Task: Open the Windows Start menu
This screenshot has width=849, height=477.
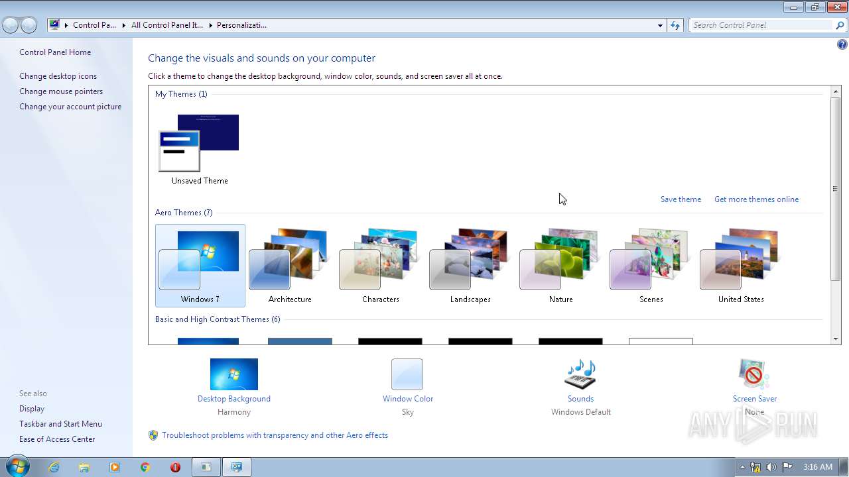Action: (x=17, y=467)
